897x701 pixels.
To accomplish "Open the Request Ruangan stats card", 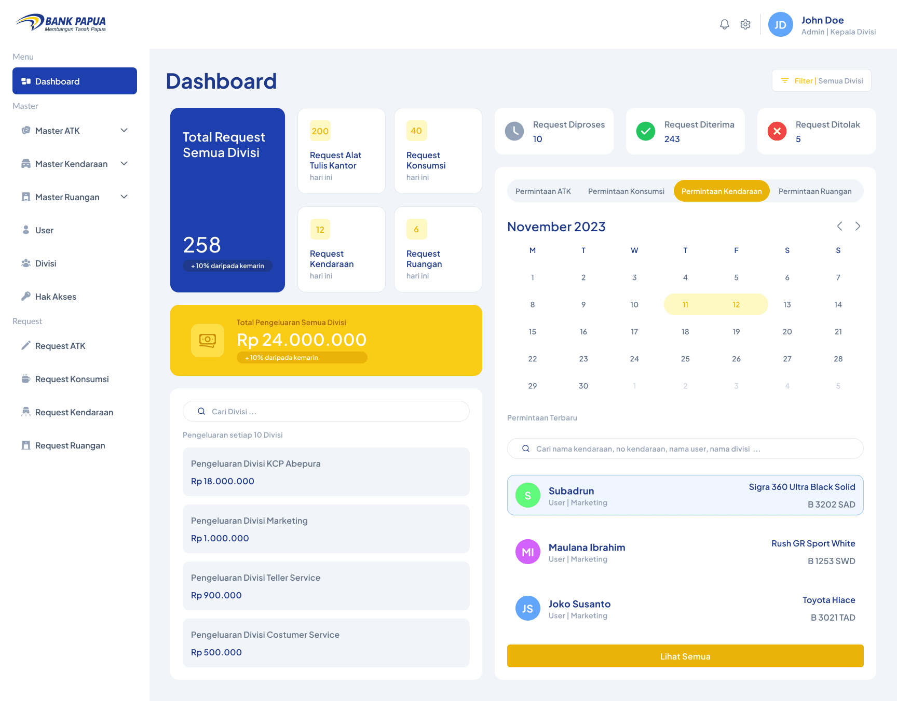I will pyautogui.click(x=438, y=249).
